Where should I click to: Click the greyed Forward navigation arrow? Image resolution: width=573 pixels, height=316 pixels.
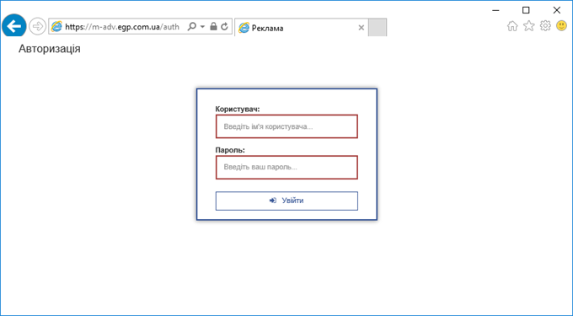pyautogui.click(x=37, y=26)
